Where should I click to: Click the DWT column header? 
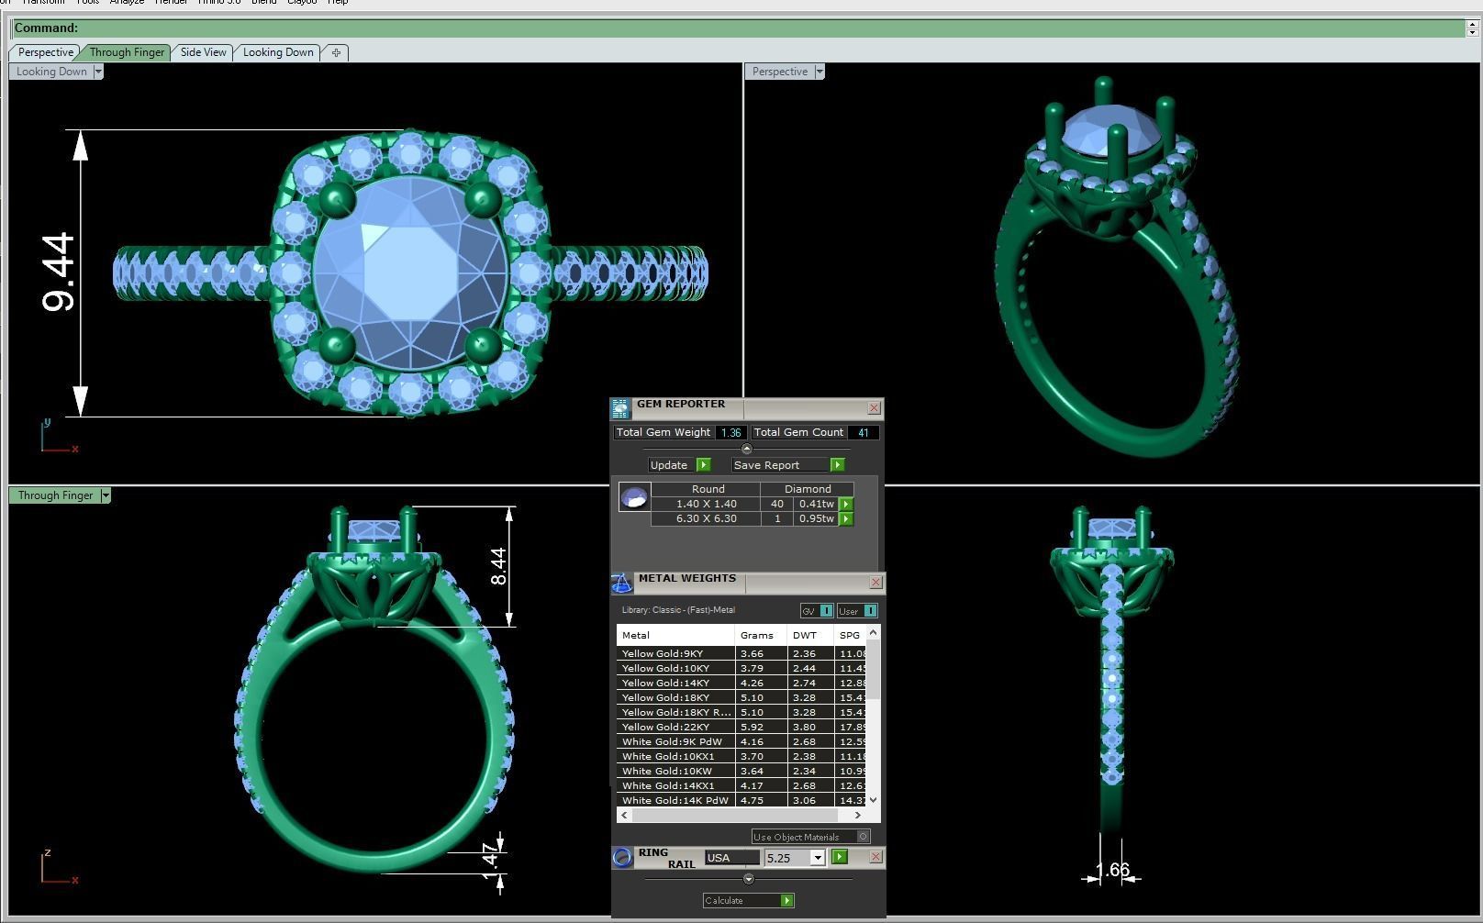[x=810, y=635]
